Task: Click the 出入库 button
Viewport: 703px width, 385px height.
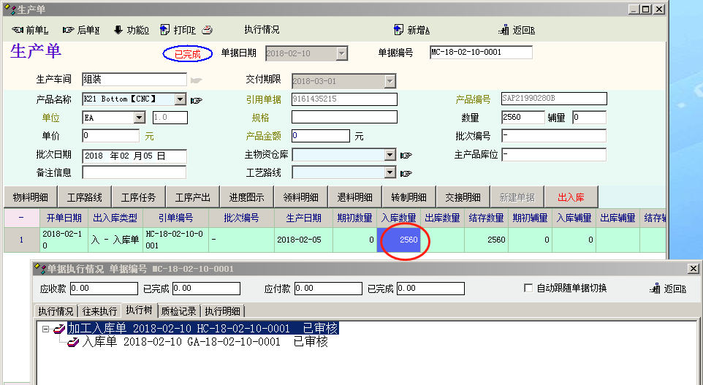Action: click(x=571, y=197)
